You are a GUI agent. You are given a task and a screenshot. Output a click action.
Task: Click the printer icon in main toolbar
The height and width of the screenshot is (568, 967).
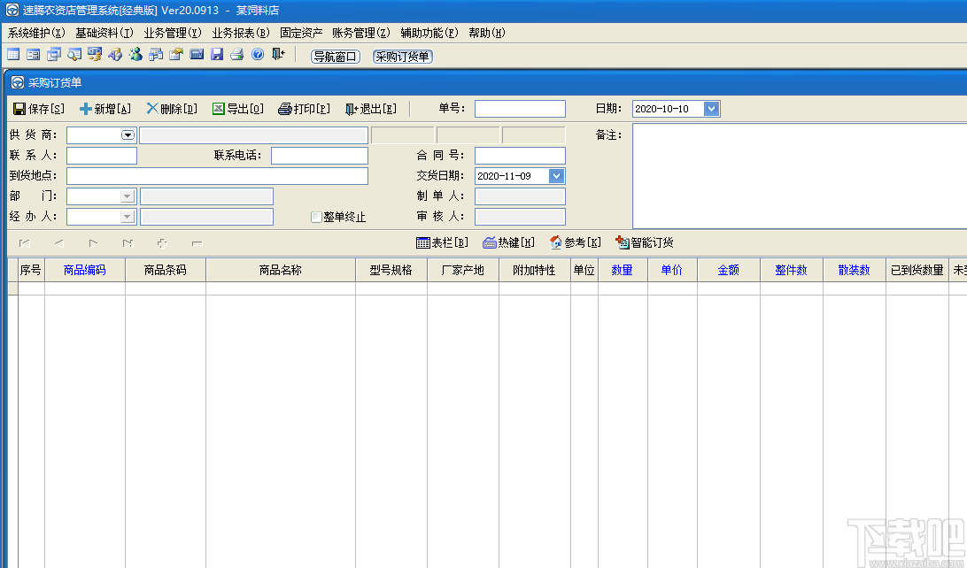coord(236,55)
